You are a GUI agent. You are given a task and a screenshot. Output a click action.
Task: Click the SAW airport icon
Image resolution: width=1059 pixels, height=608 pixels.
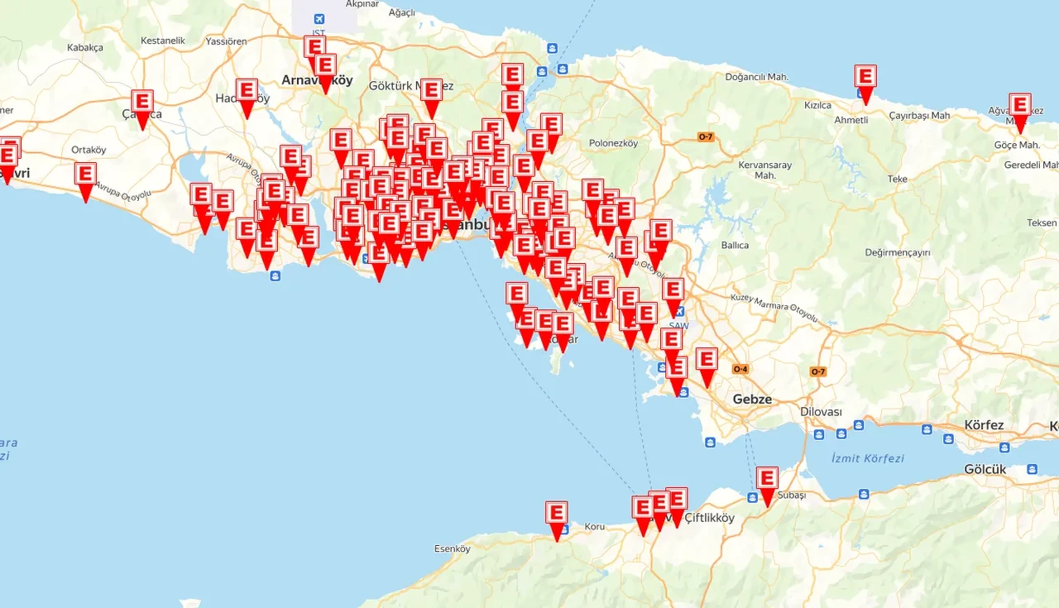[678, 313]
